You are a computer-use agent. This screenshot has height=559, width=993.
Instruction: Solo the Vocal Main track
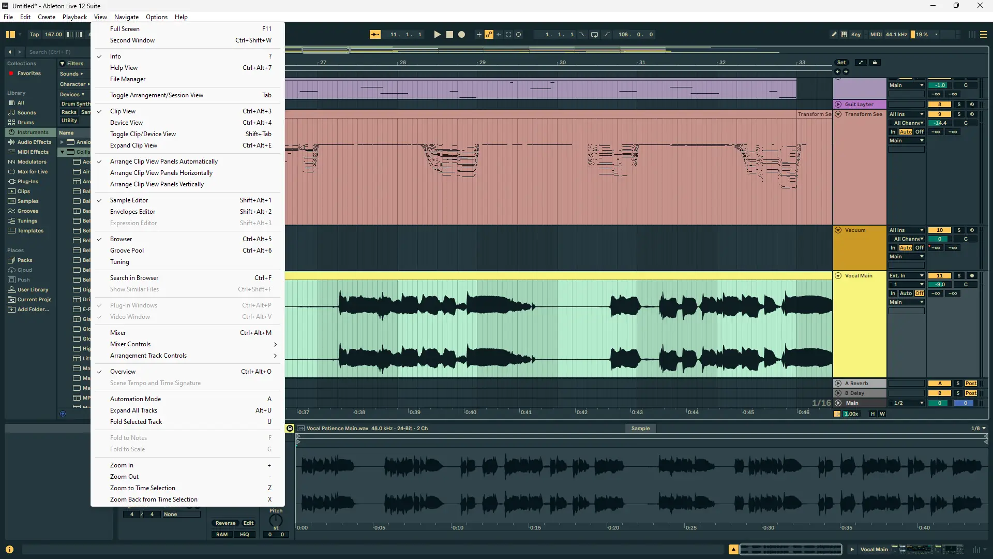click(958, 276)
